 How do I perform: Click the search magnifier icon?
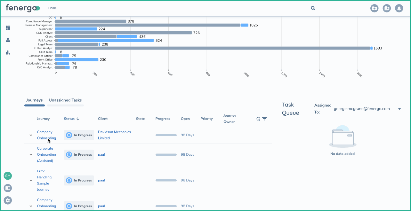(x=313, y=8)
